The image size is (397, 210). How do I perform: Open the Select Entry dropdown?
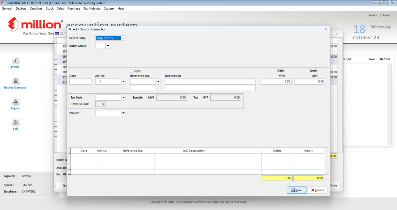[x=123, y=38]
